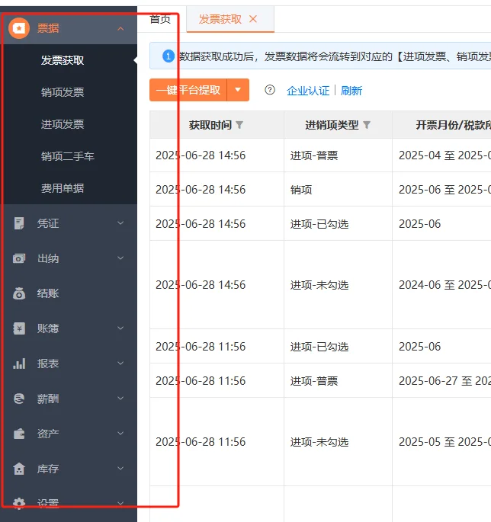Click the 报表 bar chart icon
The image size is (491, 522).
click(19, 363)
